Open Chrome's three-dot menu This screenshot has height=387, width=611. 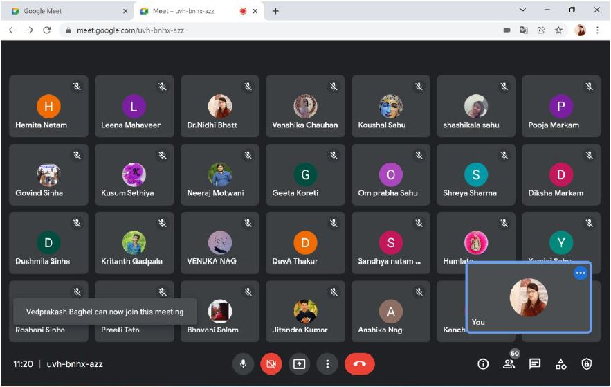598,30
